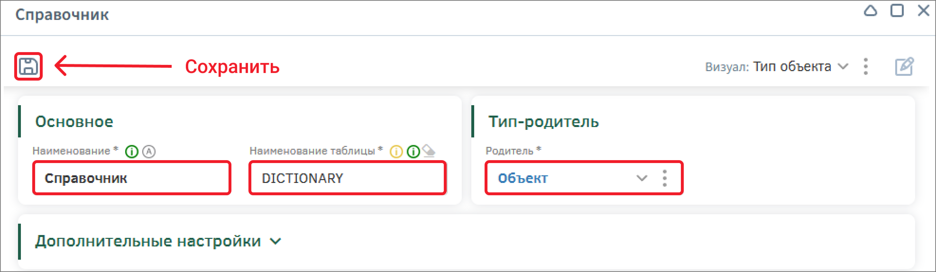Click the Объект parent link
Image resolution: width=936 pixels, height=272 pixels.
(x=523, y=178)
